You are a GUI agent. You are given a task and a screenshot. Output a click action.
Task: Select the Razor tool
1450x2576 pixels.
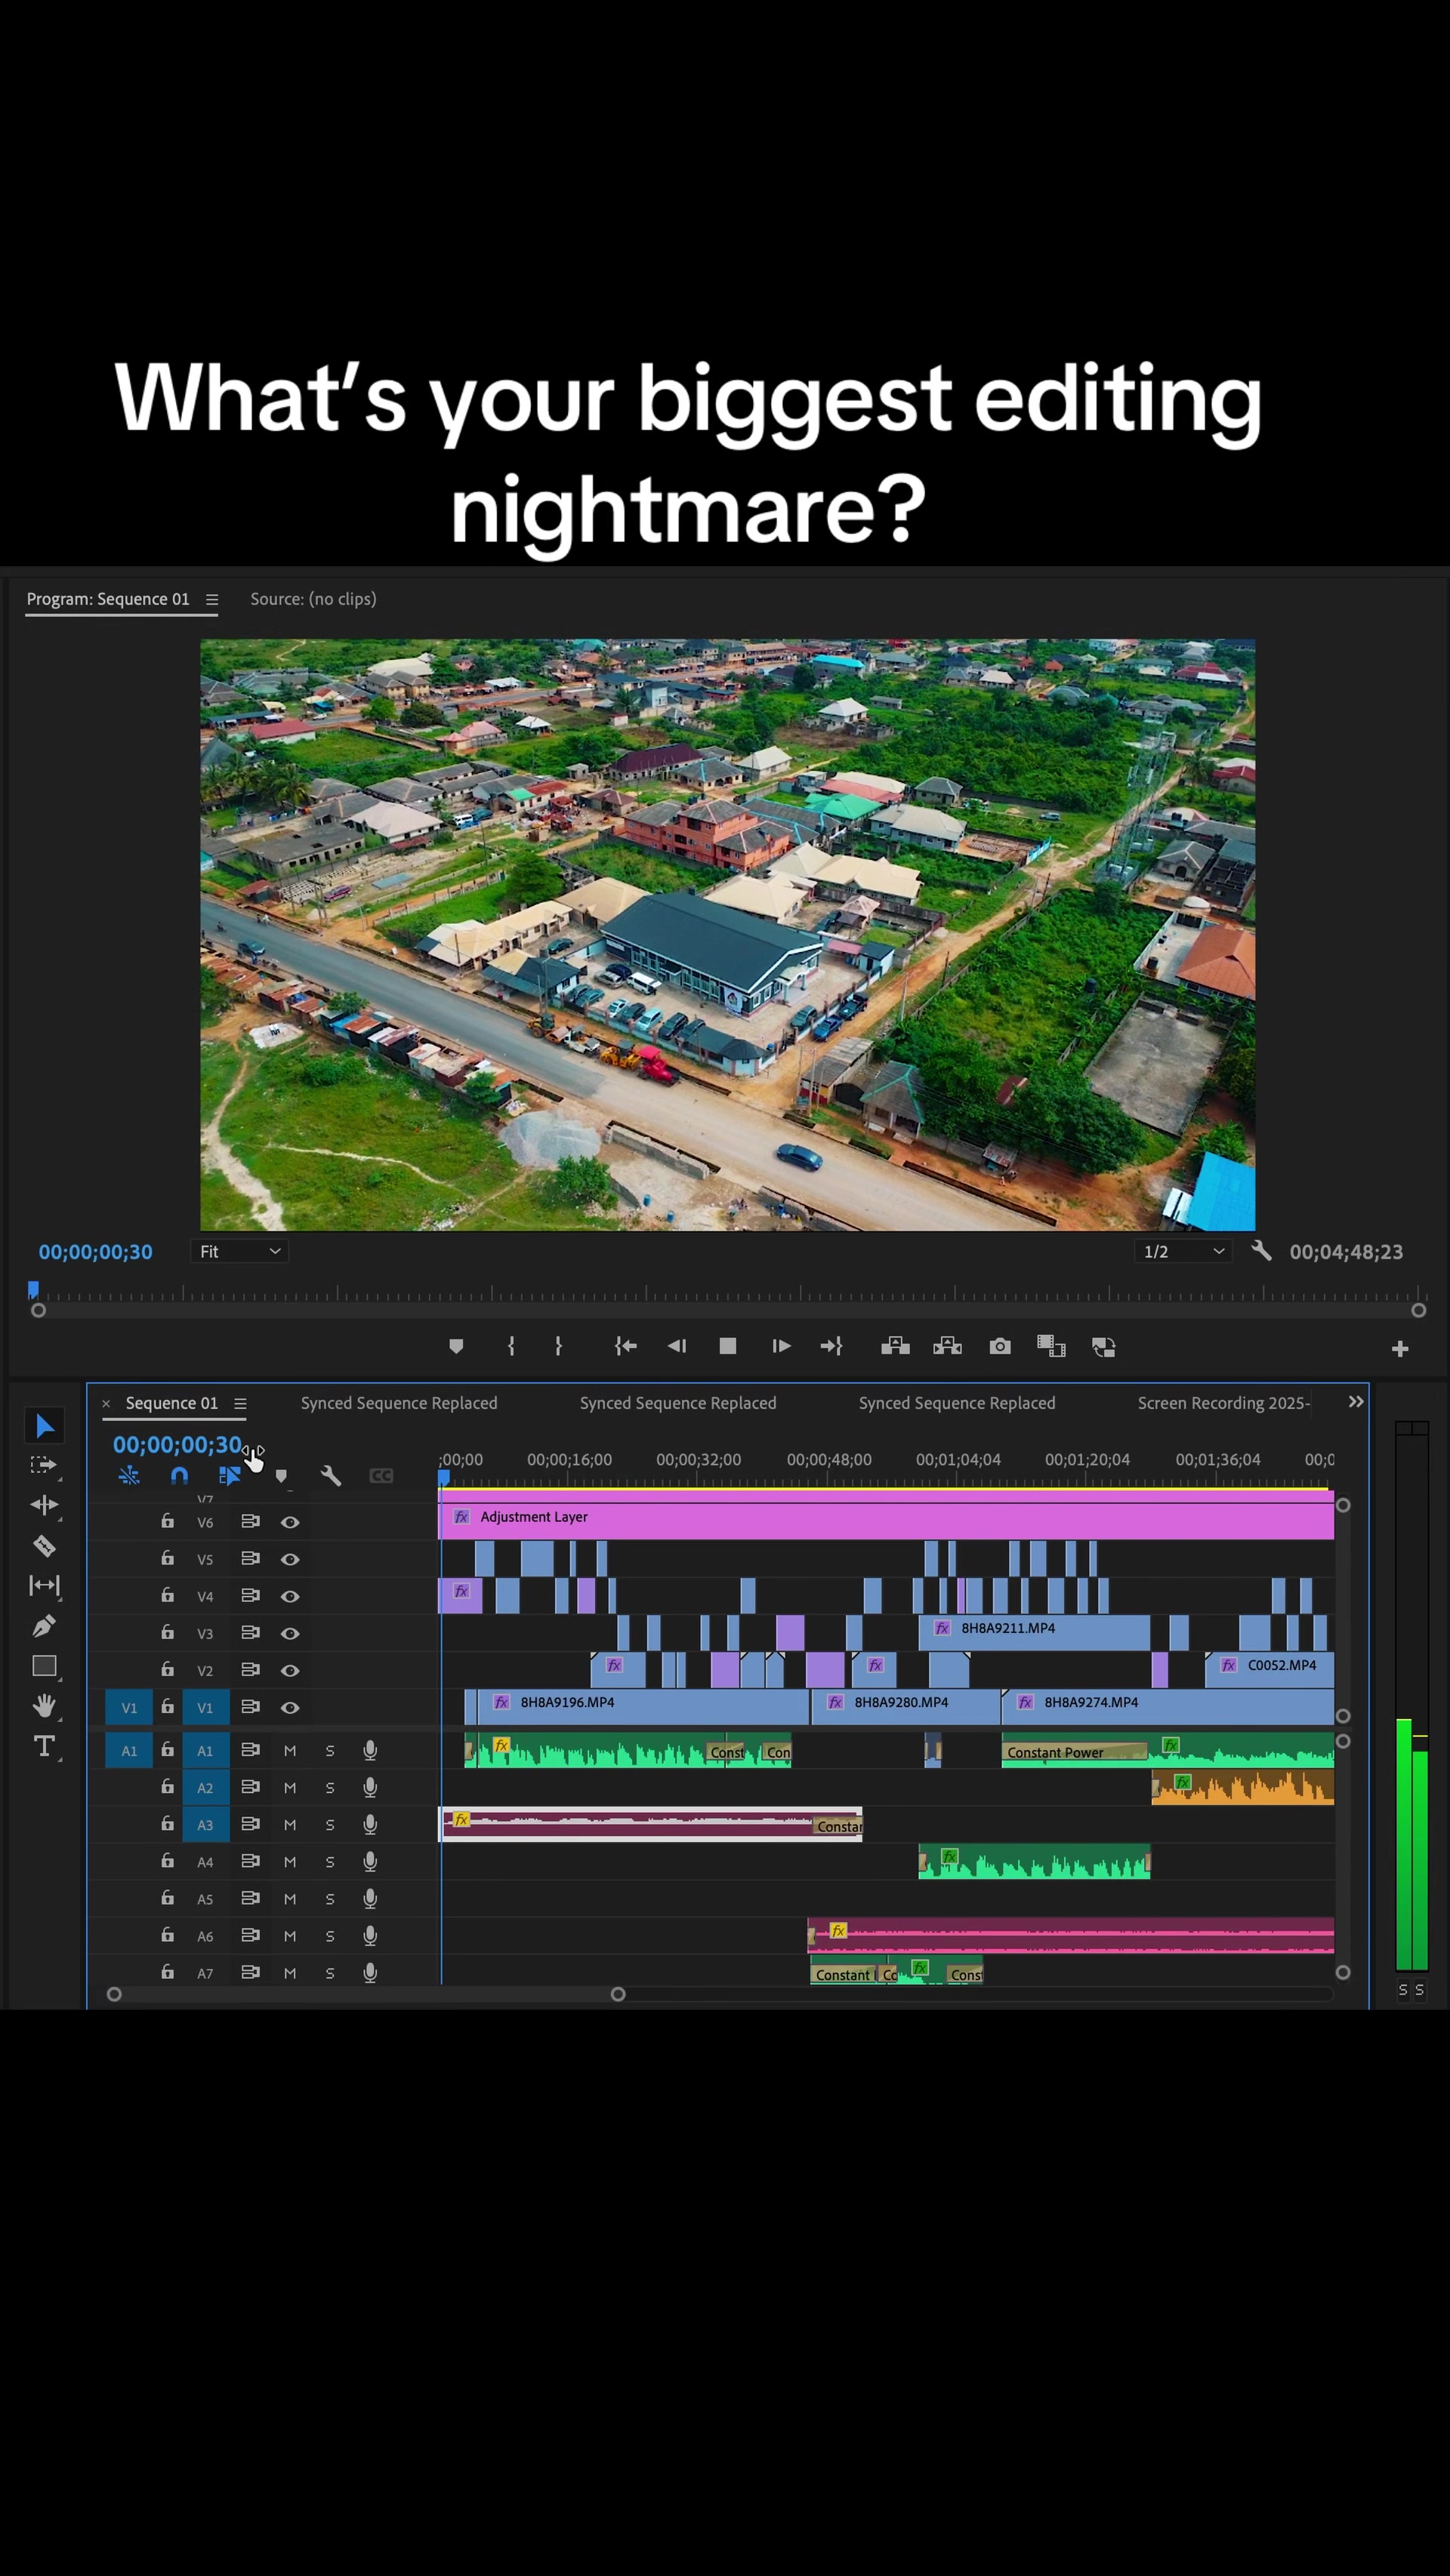point(44,1545)
